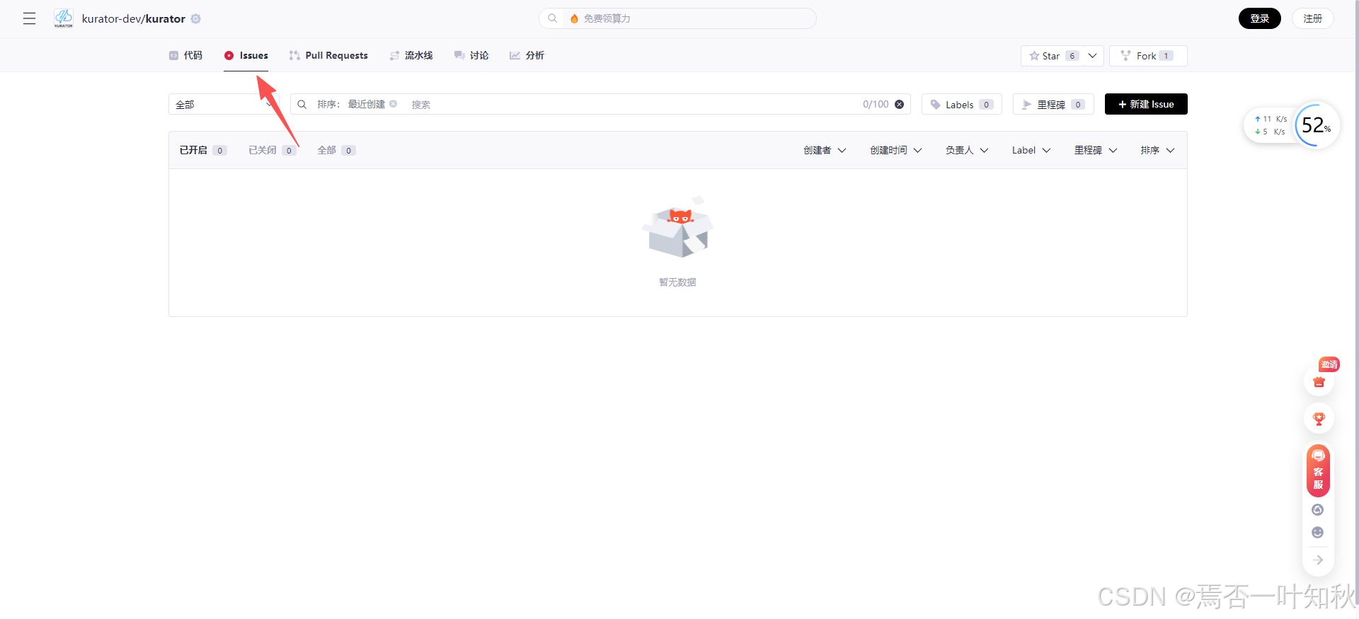The height and width of the screenshot is (619, 1359).
Task: Open the invite gift icon
Action: pyautogui.click(x=1319, y=381)
